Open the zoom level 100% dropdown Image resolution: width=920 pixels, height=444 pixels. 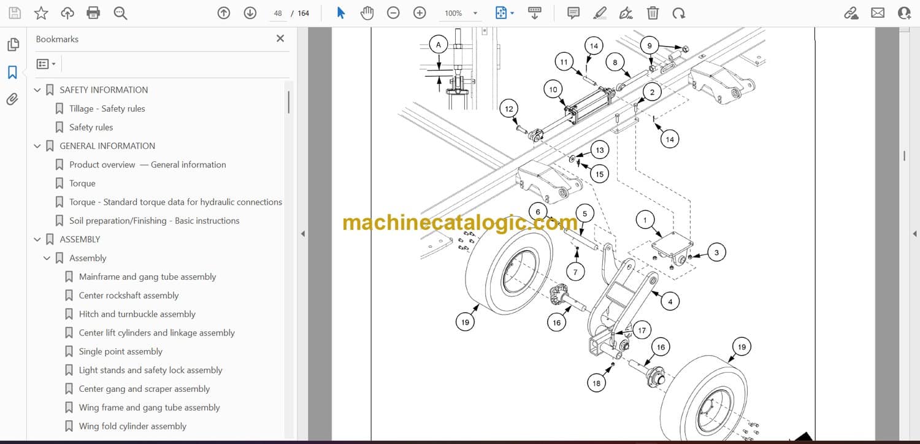[x=475, y=13]
